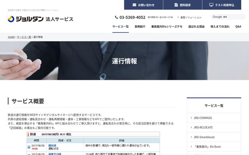Click the monitor icon for テスト利用申込
The height and width of the screenshot is (155, 249).
click(x=211, y=5)
